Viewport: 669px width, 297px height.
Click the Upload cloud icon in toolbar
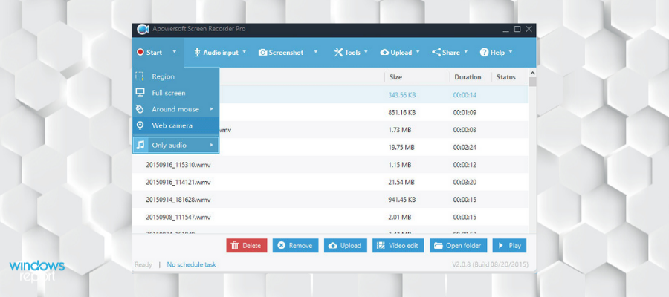[384, 53]
